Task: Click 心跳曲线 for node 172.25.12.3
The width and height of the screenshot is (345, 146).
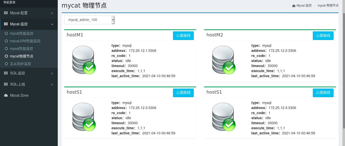Action: click(x=183, y=93)
